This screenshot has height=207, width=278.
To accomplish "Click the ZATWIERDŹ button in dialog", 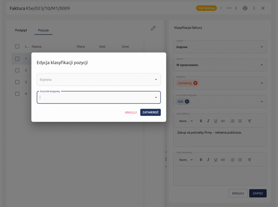I will coord(150,112).
